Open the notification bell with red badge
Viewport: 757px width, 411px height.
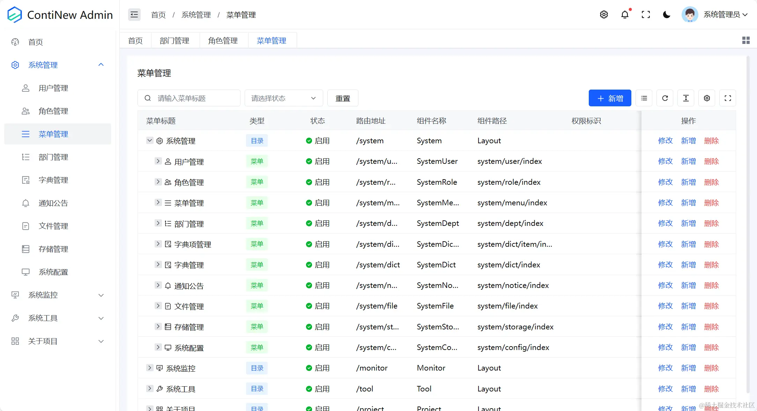click(x=625, y=15)
